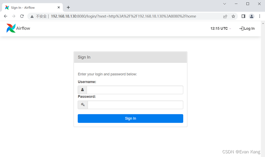Focus the Username input field
Viewport: 265px width, 157px height.
(135, 90)
